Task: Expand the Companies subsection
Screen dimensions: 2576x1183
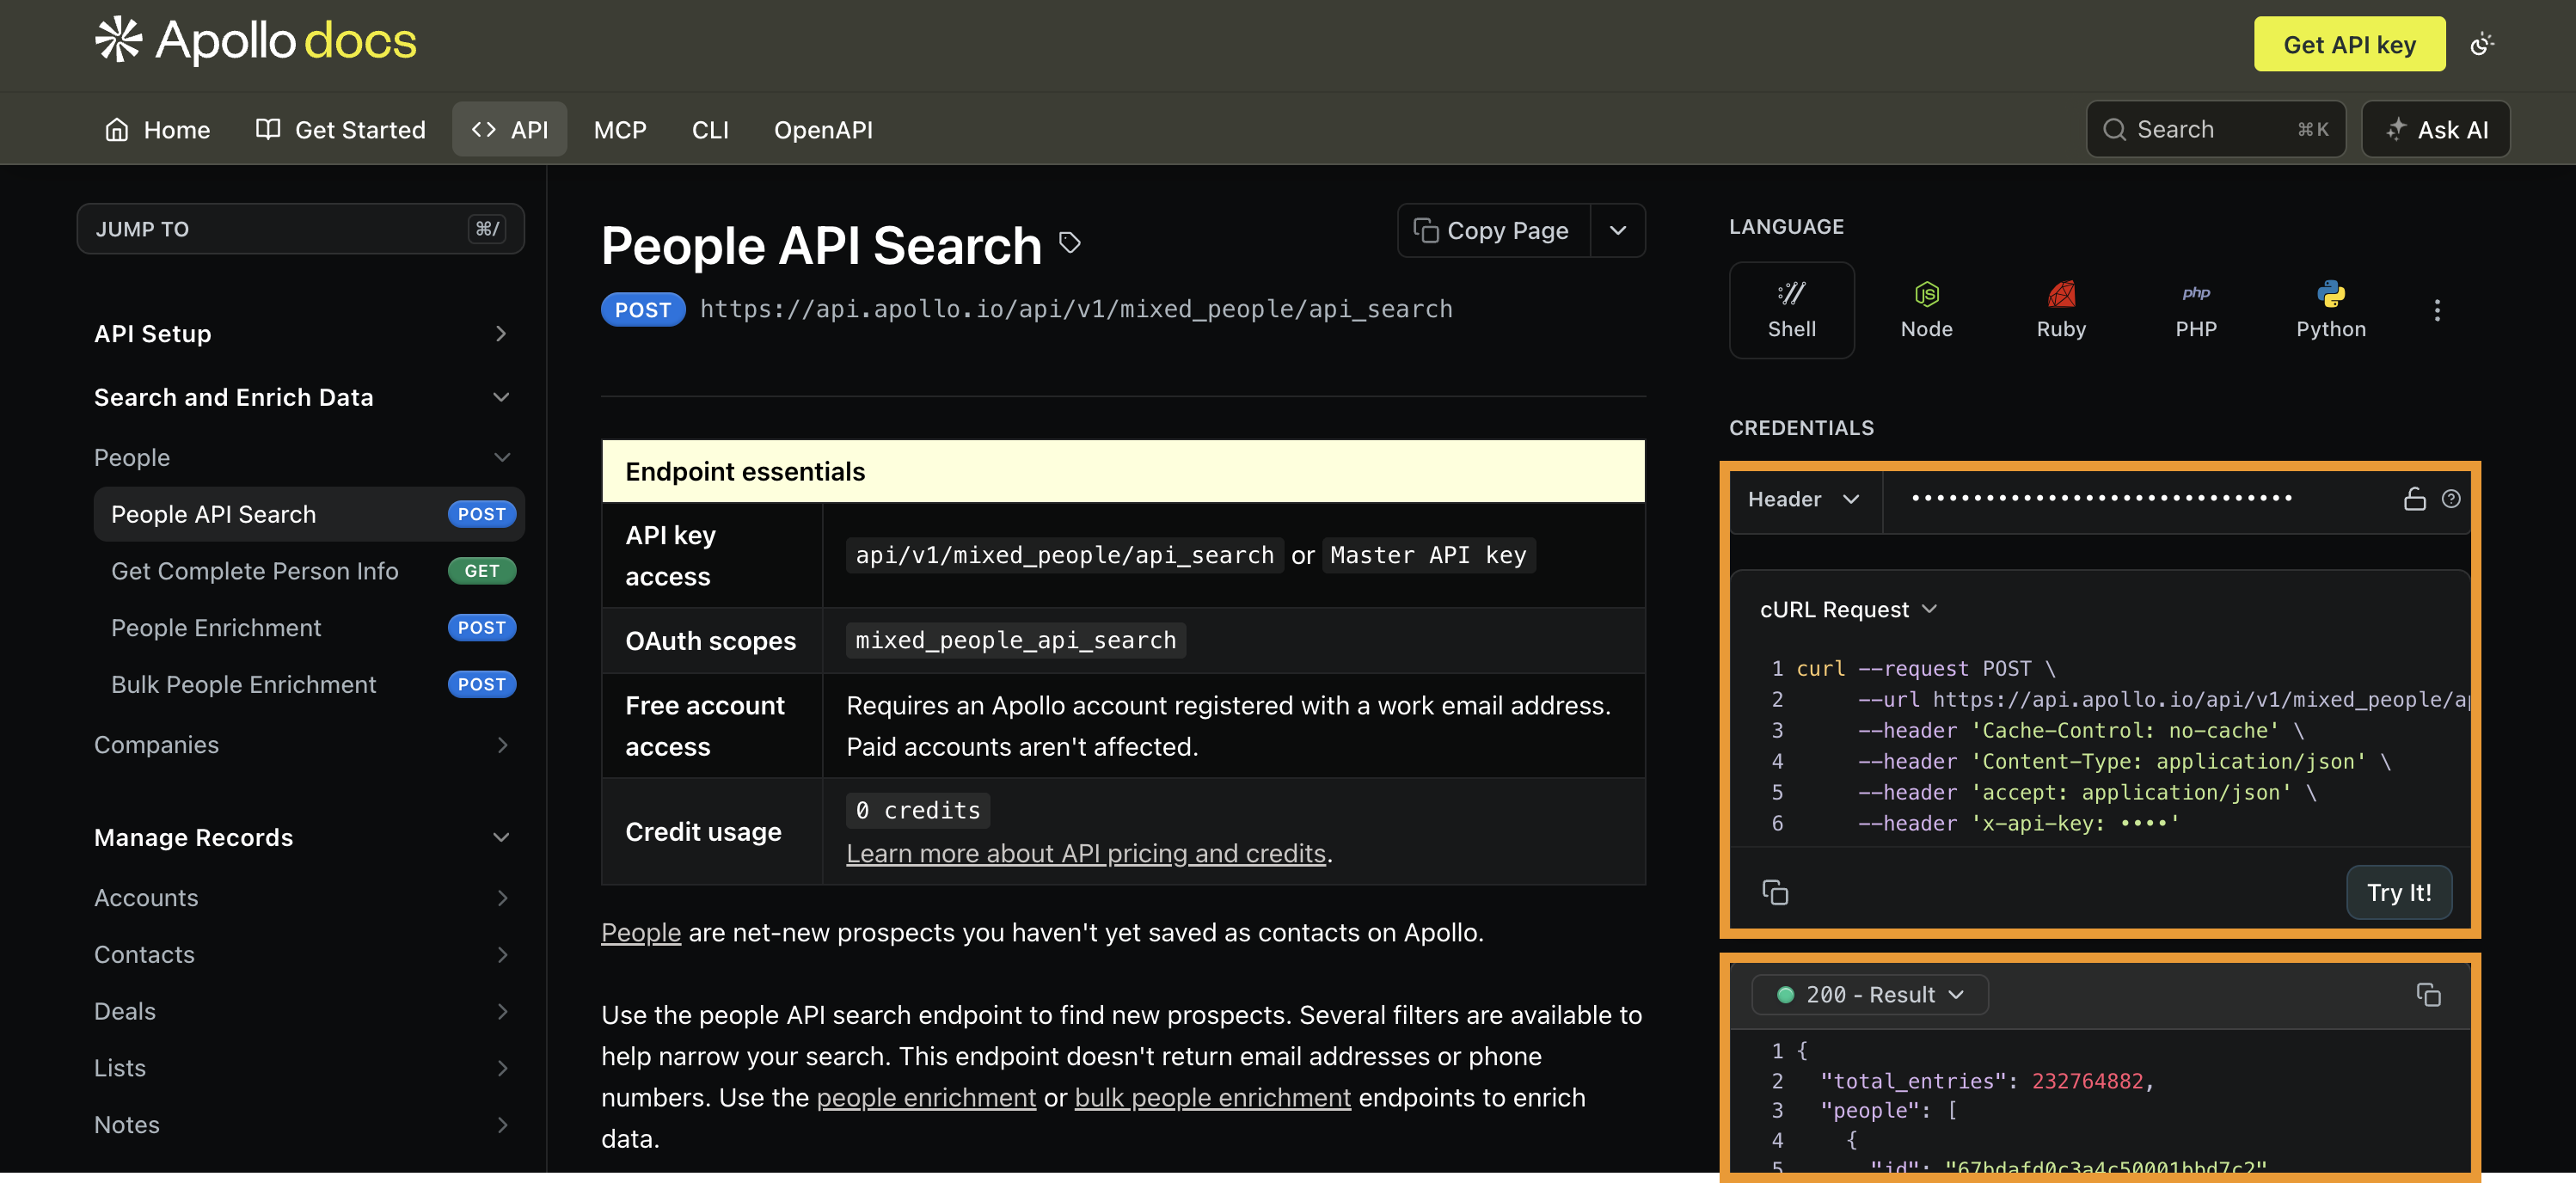Action: (x=301, y=745)
